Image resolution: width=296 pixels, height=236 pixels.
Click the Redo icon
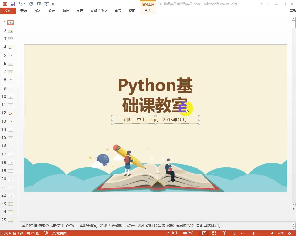tap(31, 4)
